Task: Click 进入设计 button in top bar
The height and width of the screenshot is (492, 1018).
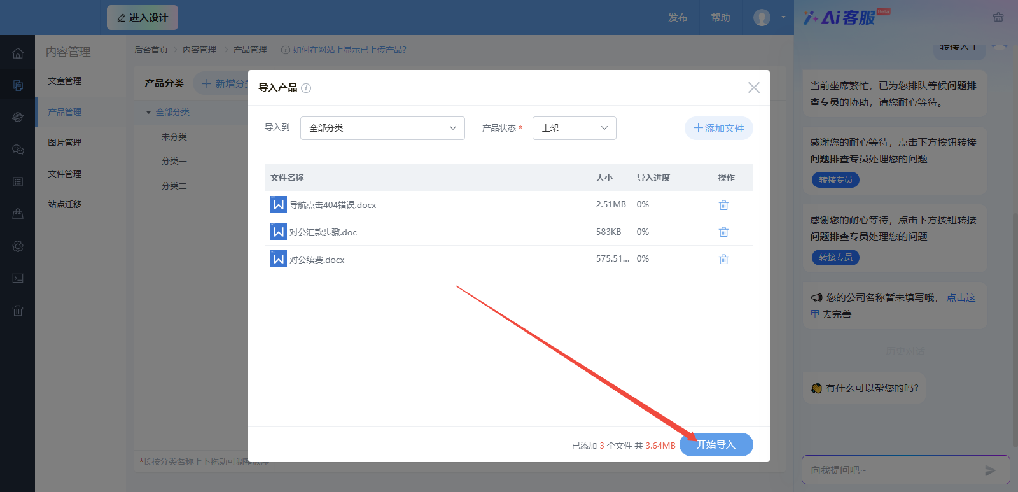Action: tap(143, 18)
